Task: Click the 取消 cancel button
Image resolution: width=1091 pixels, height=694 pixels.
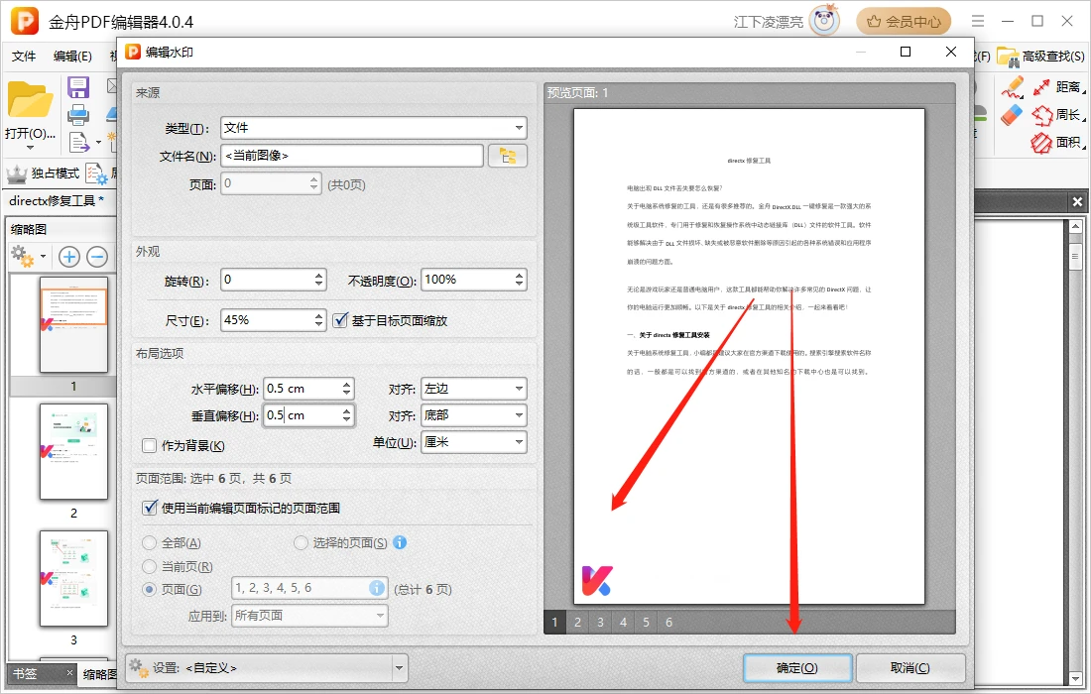Action: pyautogui.click(x=909, y=668)
